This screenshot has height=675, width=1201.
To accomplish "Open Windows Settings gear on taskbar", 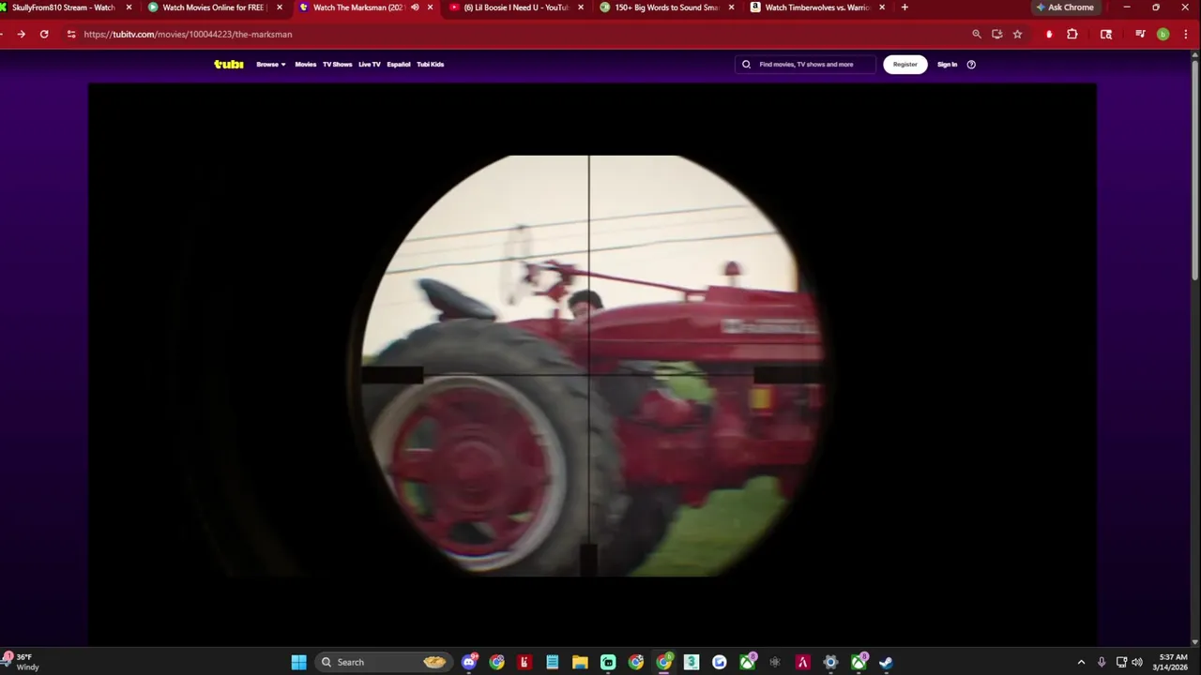I will tap(830, 662).
